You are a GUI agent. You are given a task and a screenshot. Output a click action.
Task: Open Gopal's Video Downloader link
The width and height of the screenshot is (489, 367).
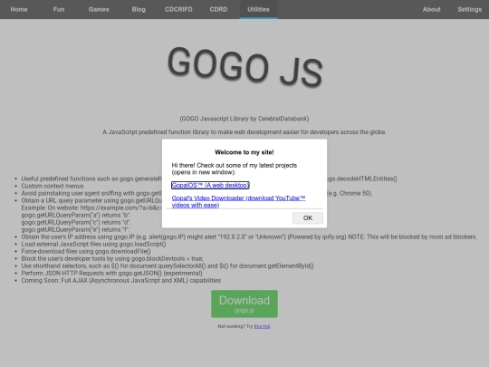click(x=238, y=201)
